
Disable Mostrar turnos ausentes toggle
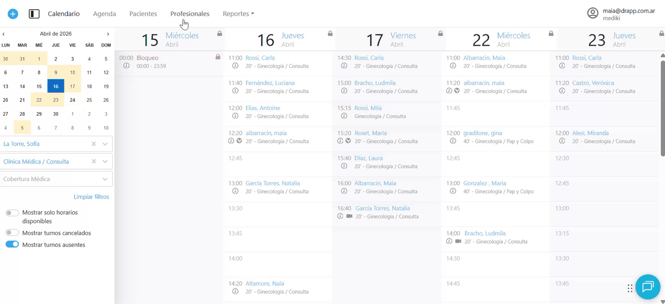coord(12,244)
